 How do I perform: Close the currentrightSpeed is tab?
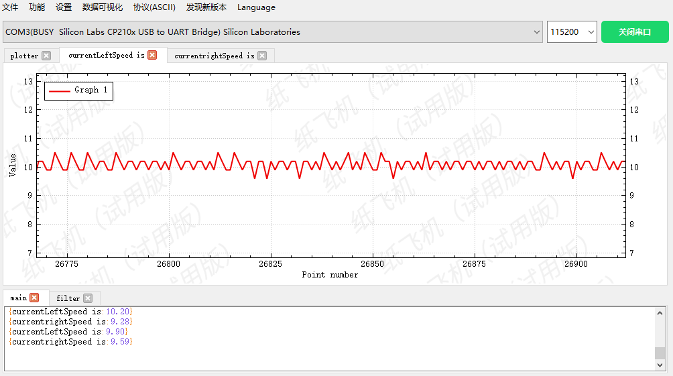(x=262, y=56)
